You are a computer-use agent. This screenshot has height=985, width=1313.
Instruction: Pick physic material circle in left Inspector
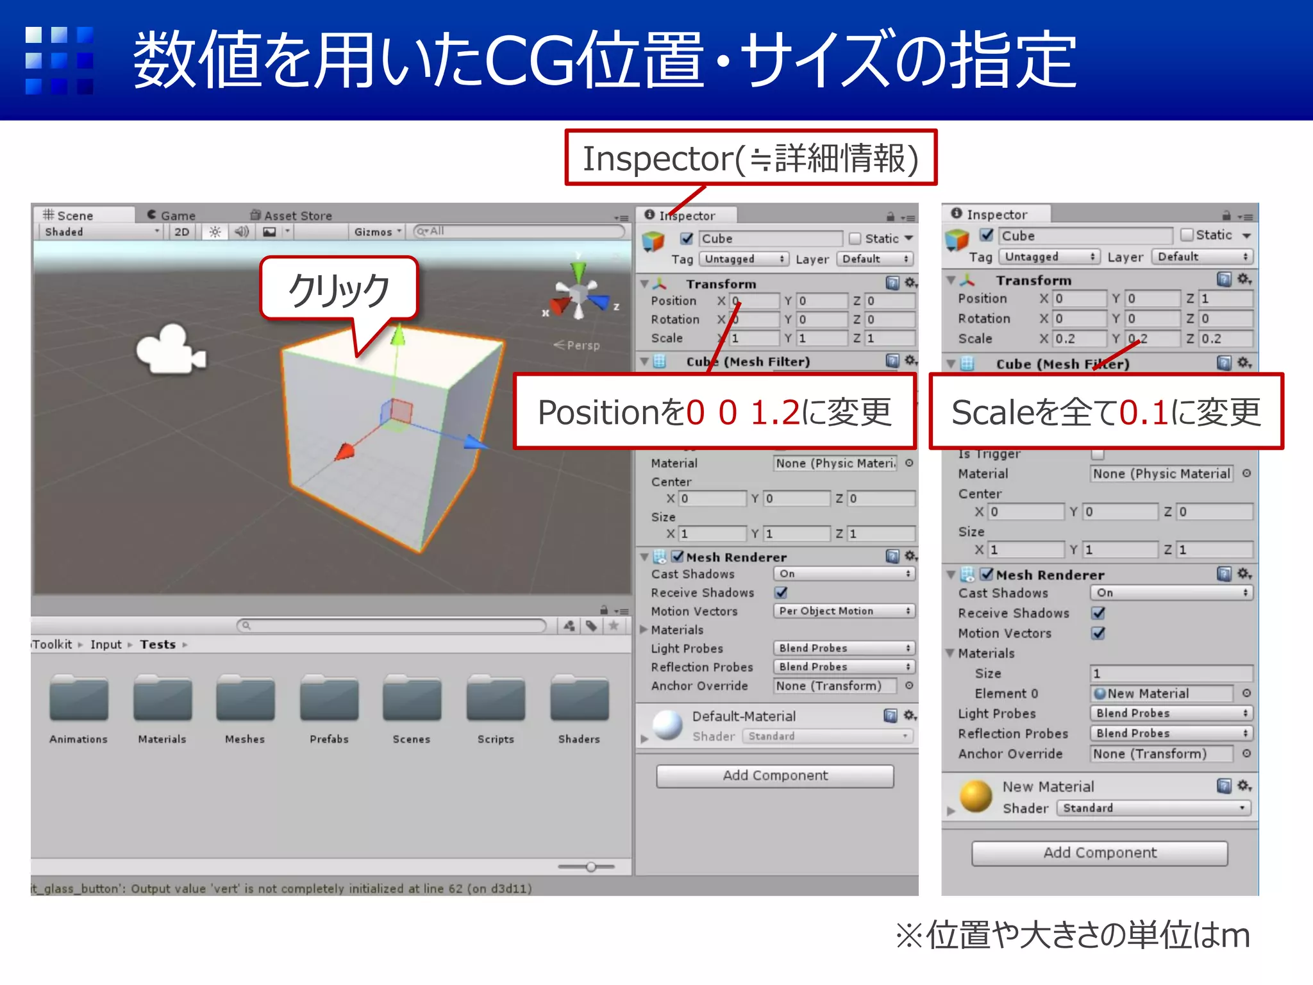[909, 463]
